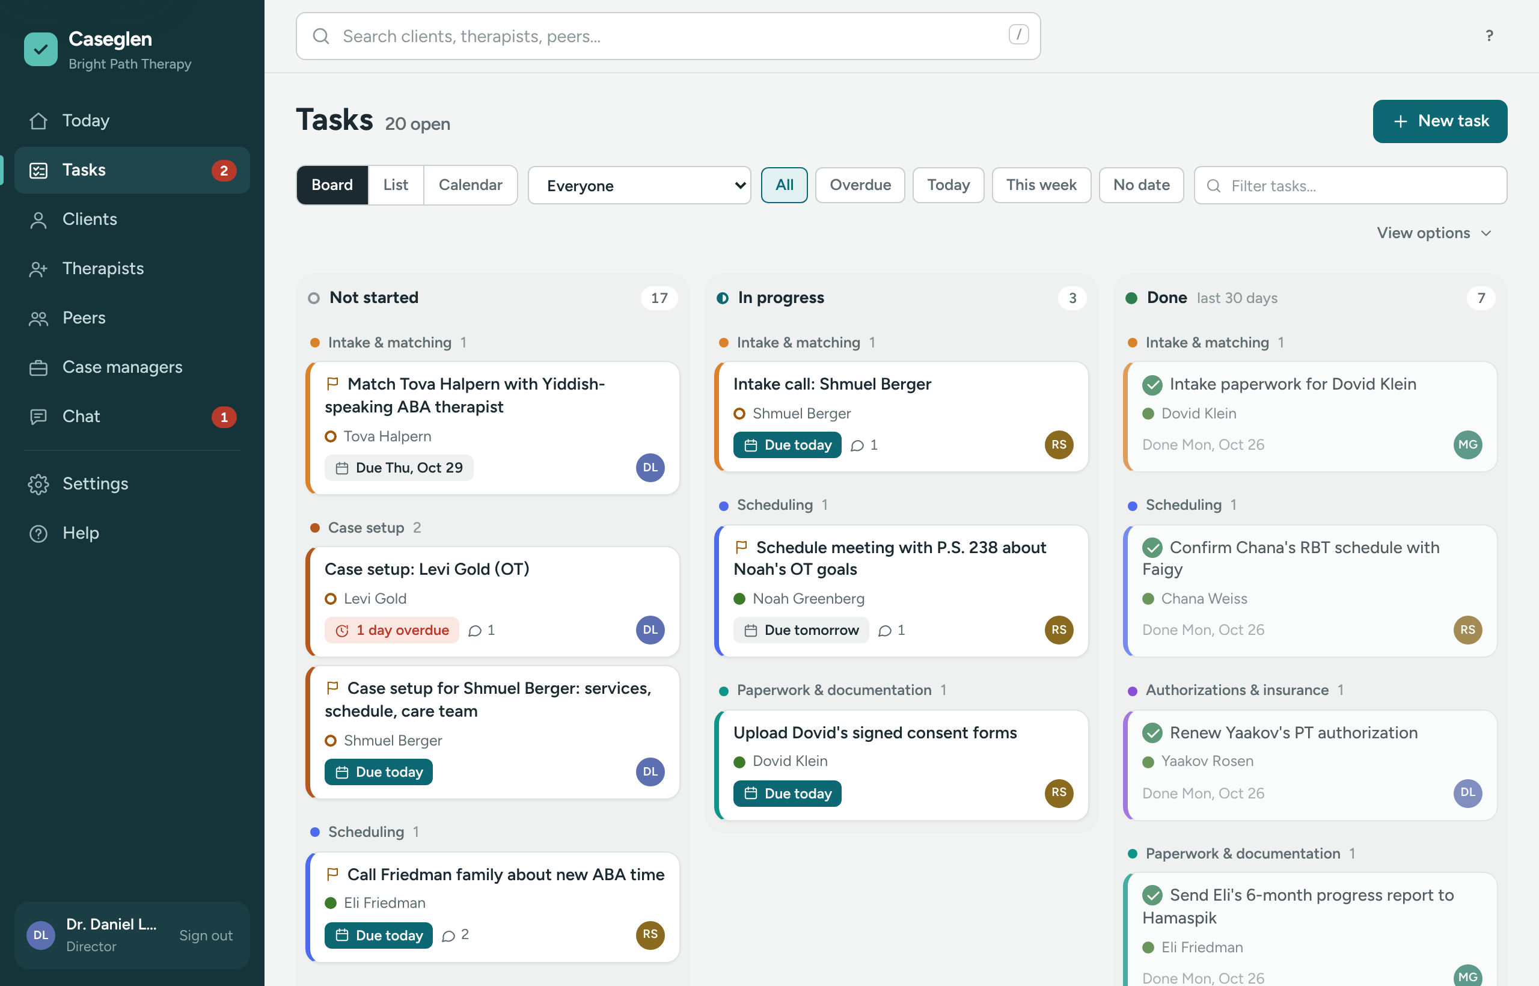Uncheck completed Intake paperwork for Dovid Klein

1152,385
